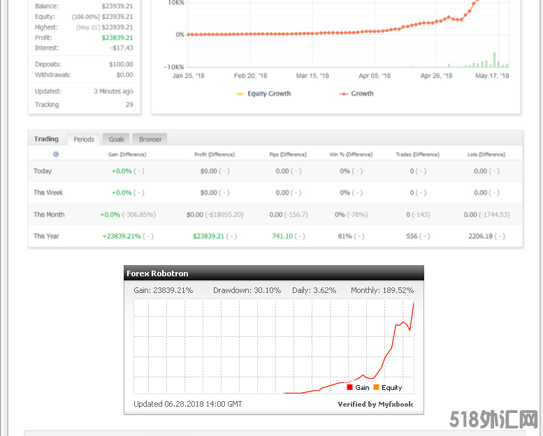Screen dimensions: 543x436
Task: Click This Month profit difference -$18055.20
Action: [224, 215]
